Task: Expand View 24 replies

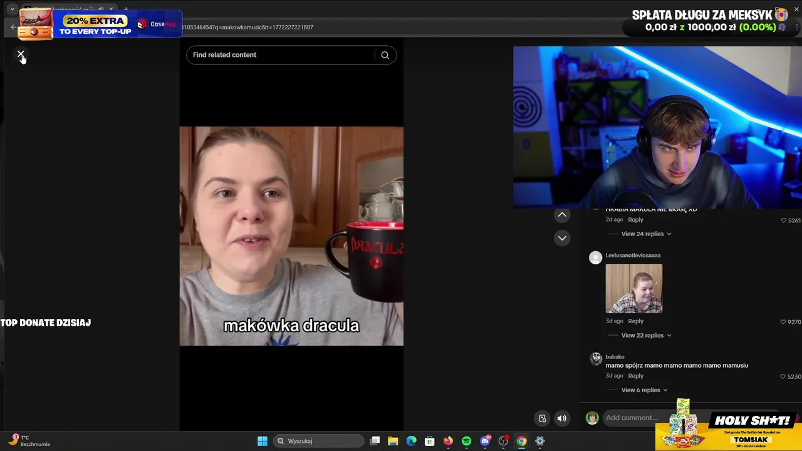Action: point(646,234)
